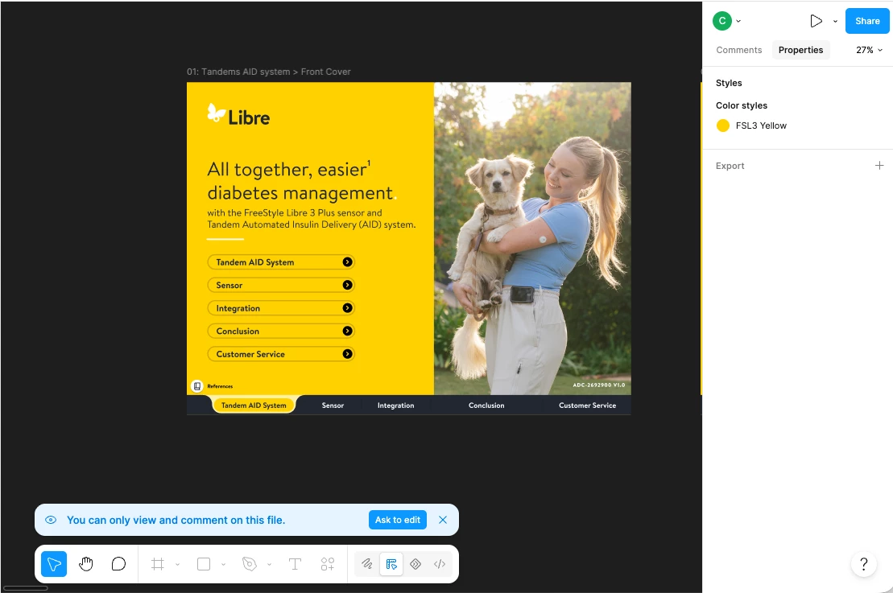The width and height of the screenshot is (893, 593).
Task: Select the Rectangle shape tool
Action: pos(203,564)
